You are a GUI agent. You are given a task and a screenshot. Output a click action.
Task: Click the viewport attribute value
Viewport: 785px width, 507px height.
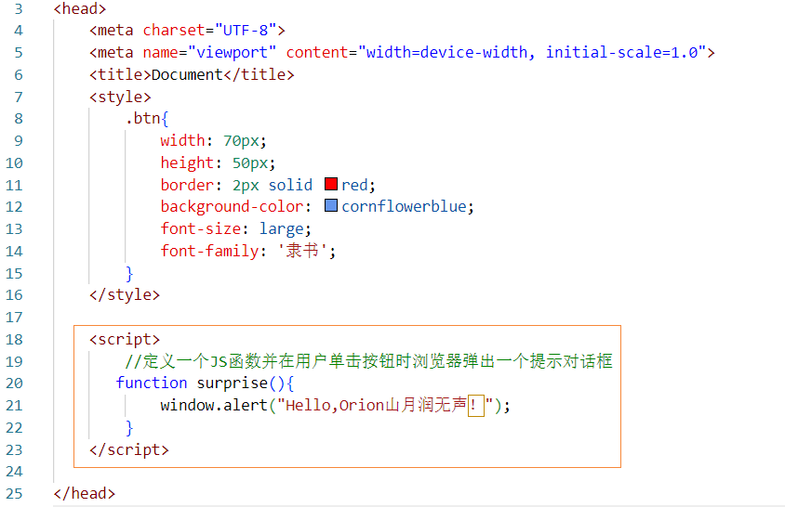click(x=232, y=53)
